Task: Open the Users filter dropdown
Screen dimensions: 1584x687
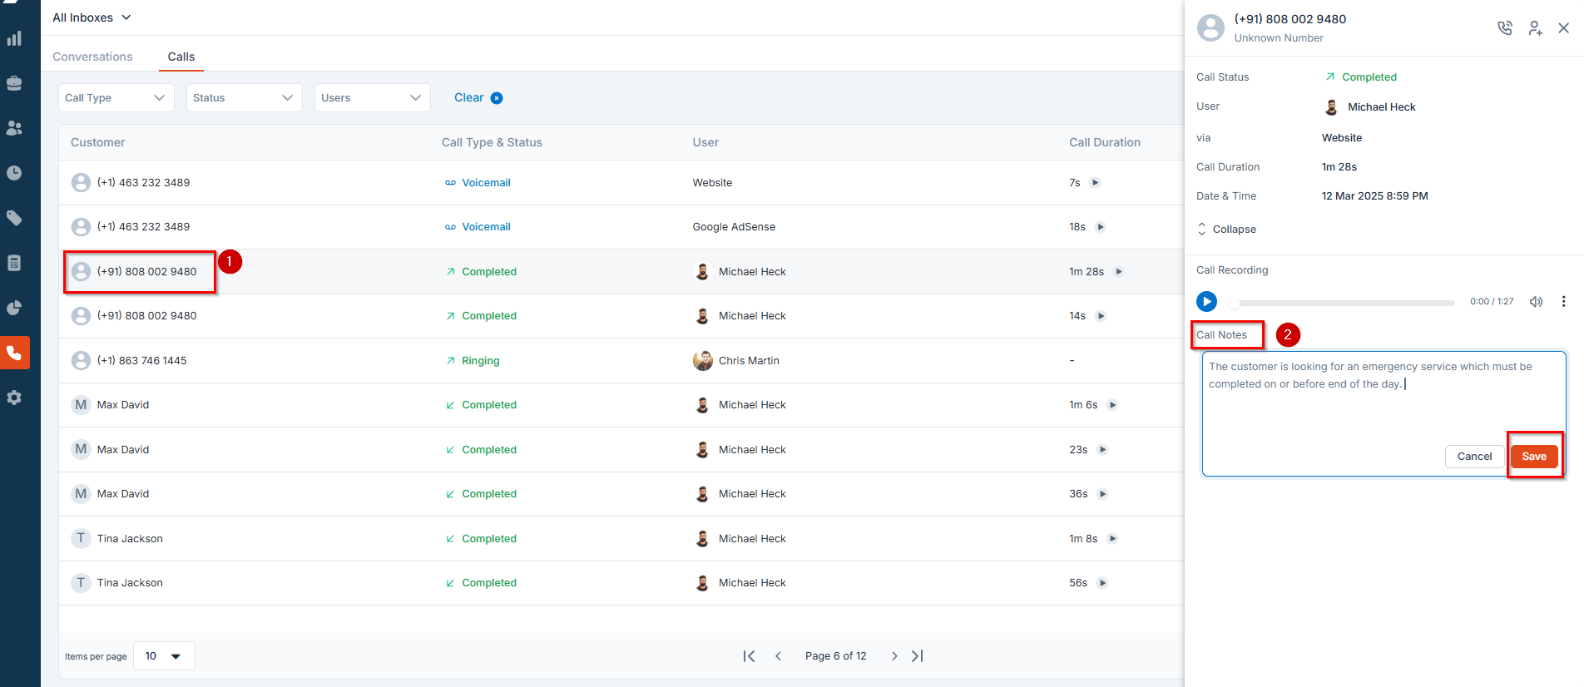Action: click(x=372, y=97)
